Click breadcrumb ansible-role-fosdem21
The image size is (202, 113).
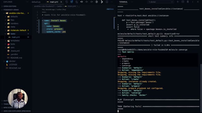point(44,6)
